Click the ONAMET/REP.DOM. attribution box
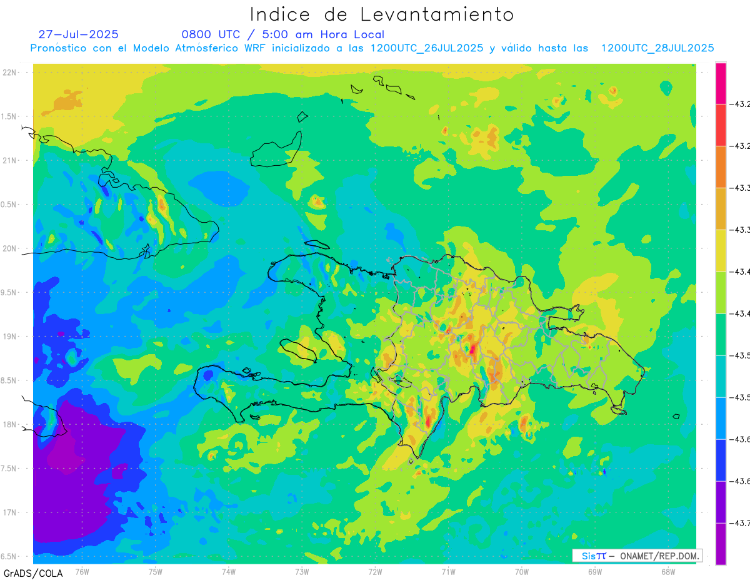The width and height of the screenshot is (750, 580). (x=637, y=556)
